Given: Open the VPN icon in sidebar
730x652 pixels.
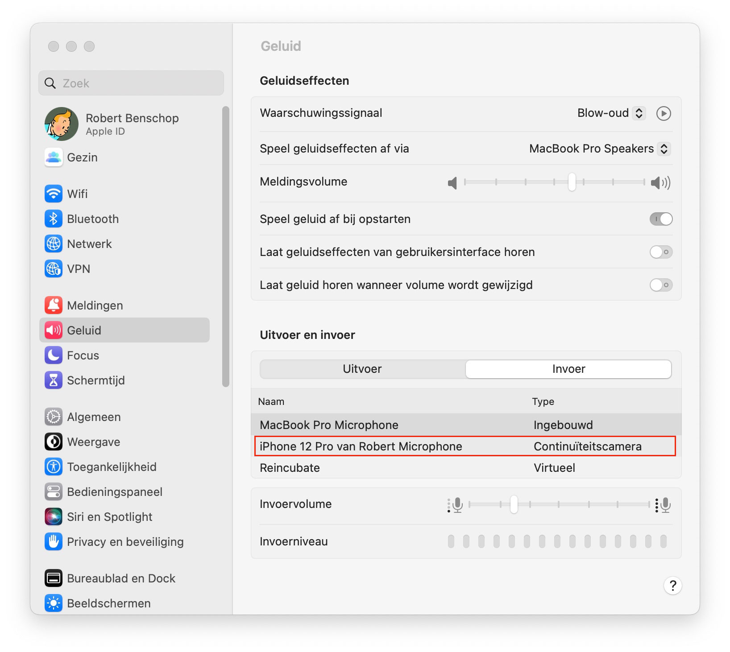Looking at the screenshot, I should pos(54,269).
